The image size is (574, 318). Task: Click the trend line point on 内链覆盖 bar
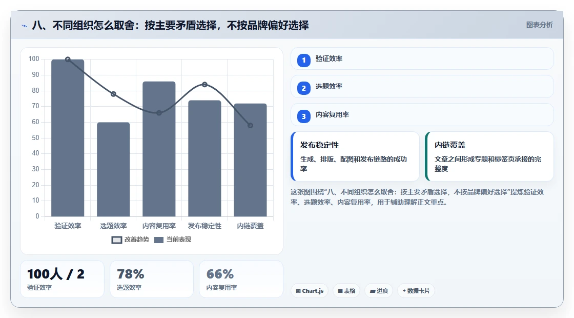tap(251, 125)
